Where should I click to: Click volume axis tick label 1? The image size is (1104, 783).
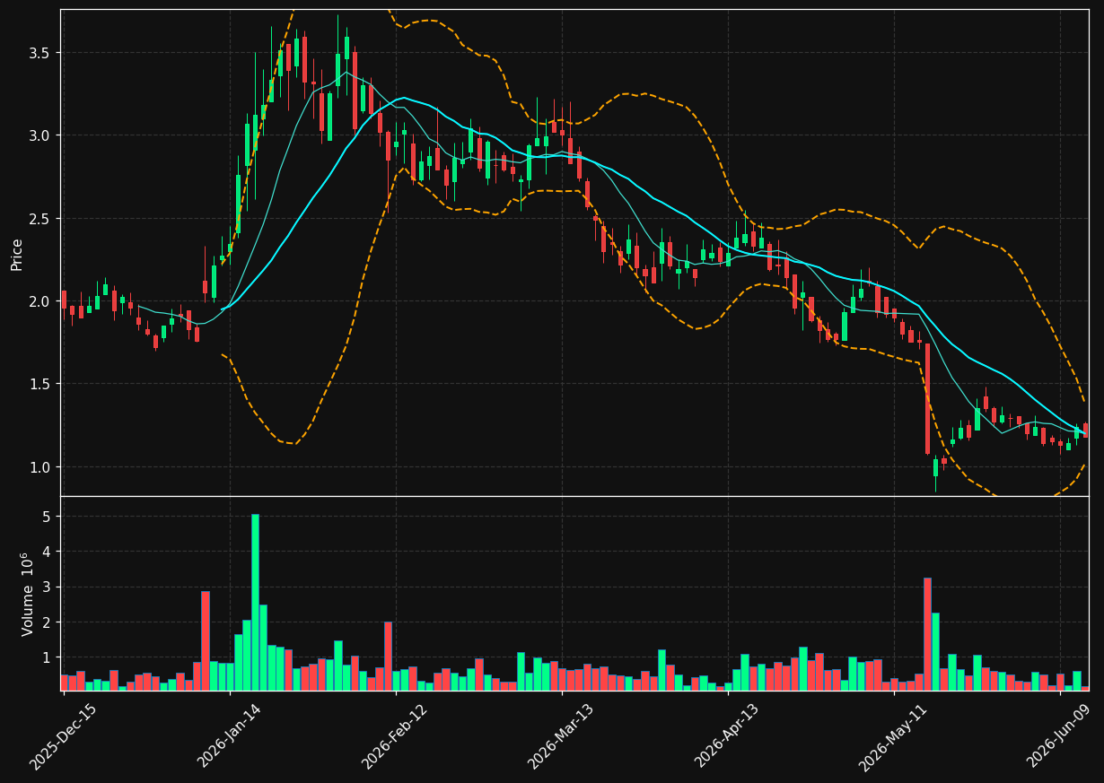[x=45, y=658]
